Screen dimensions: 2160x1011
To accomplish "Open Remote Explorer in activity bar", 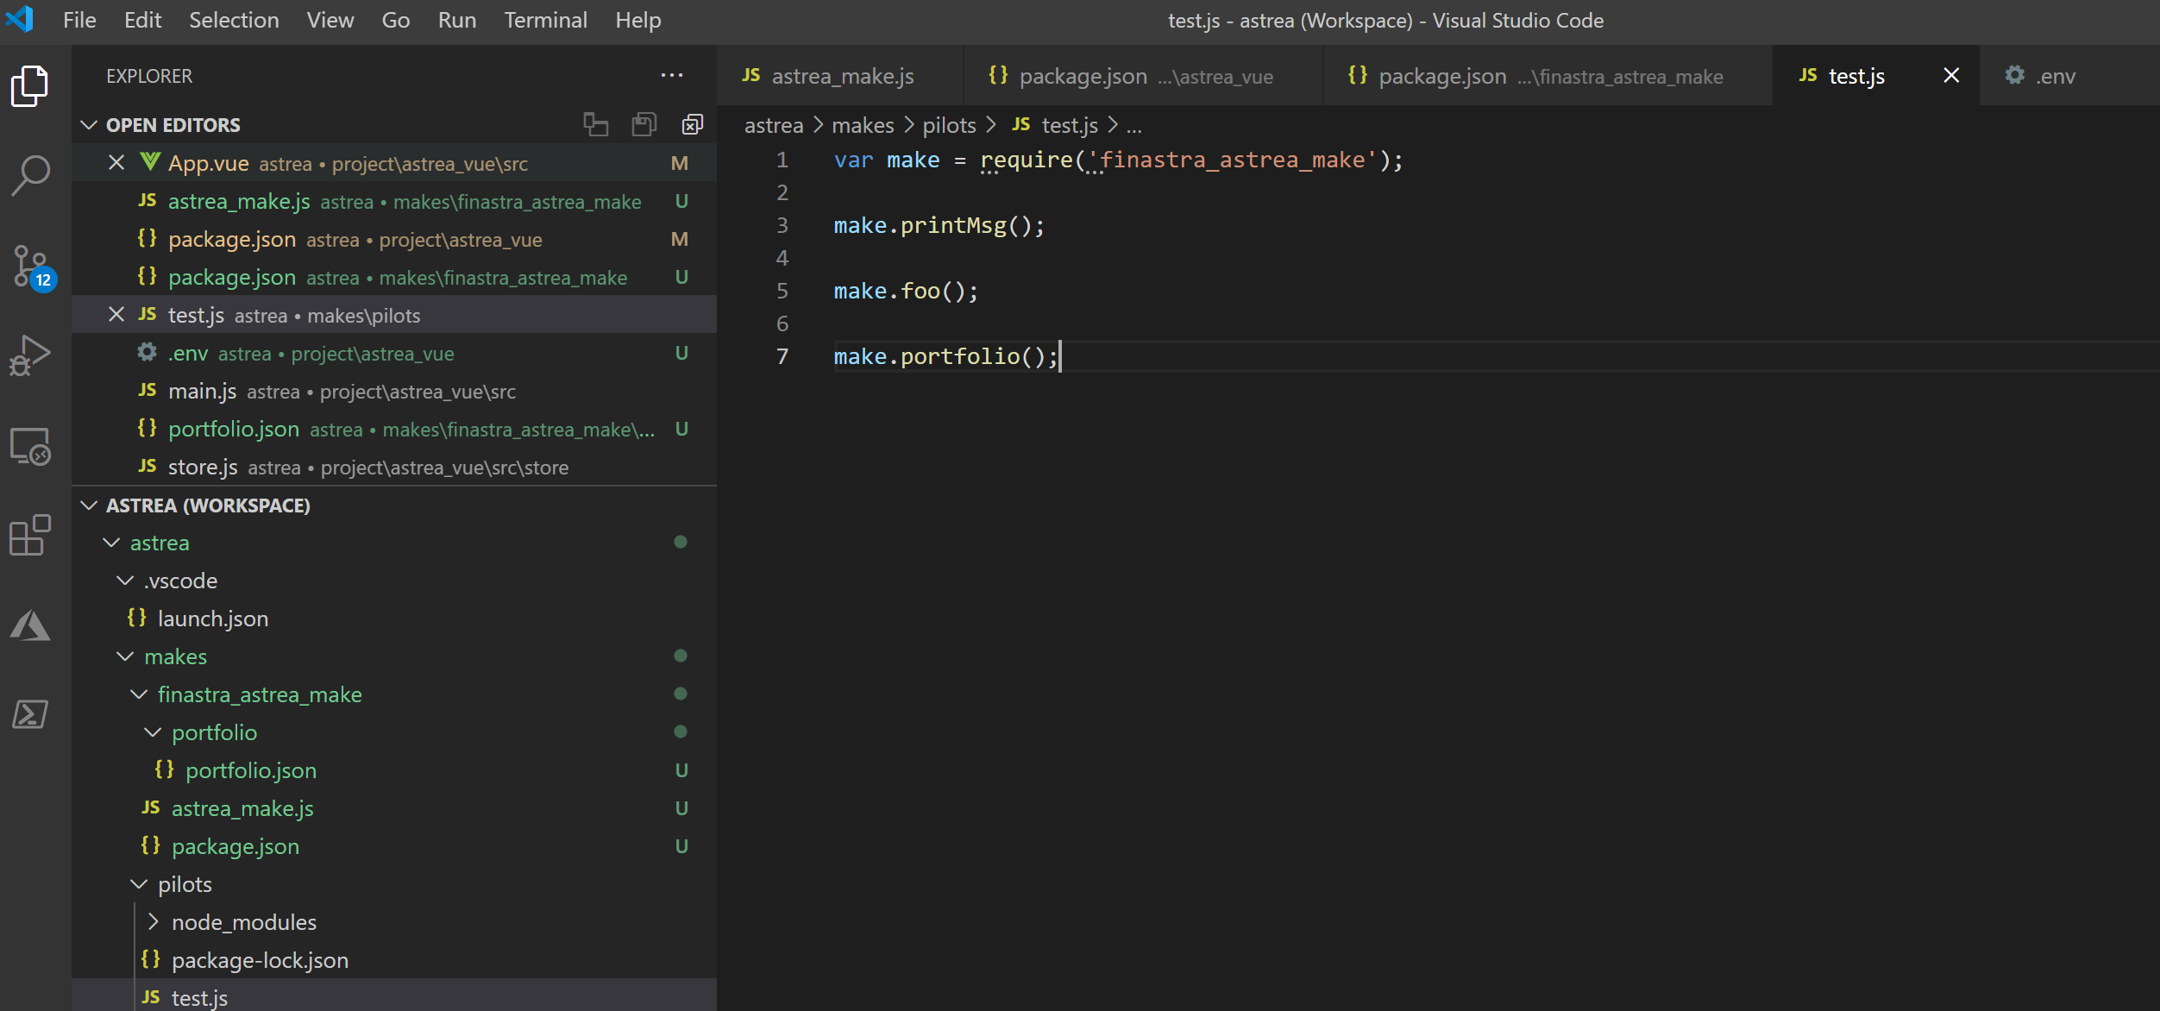I will point(31,446).
